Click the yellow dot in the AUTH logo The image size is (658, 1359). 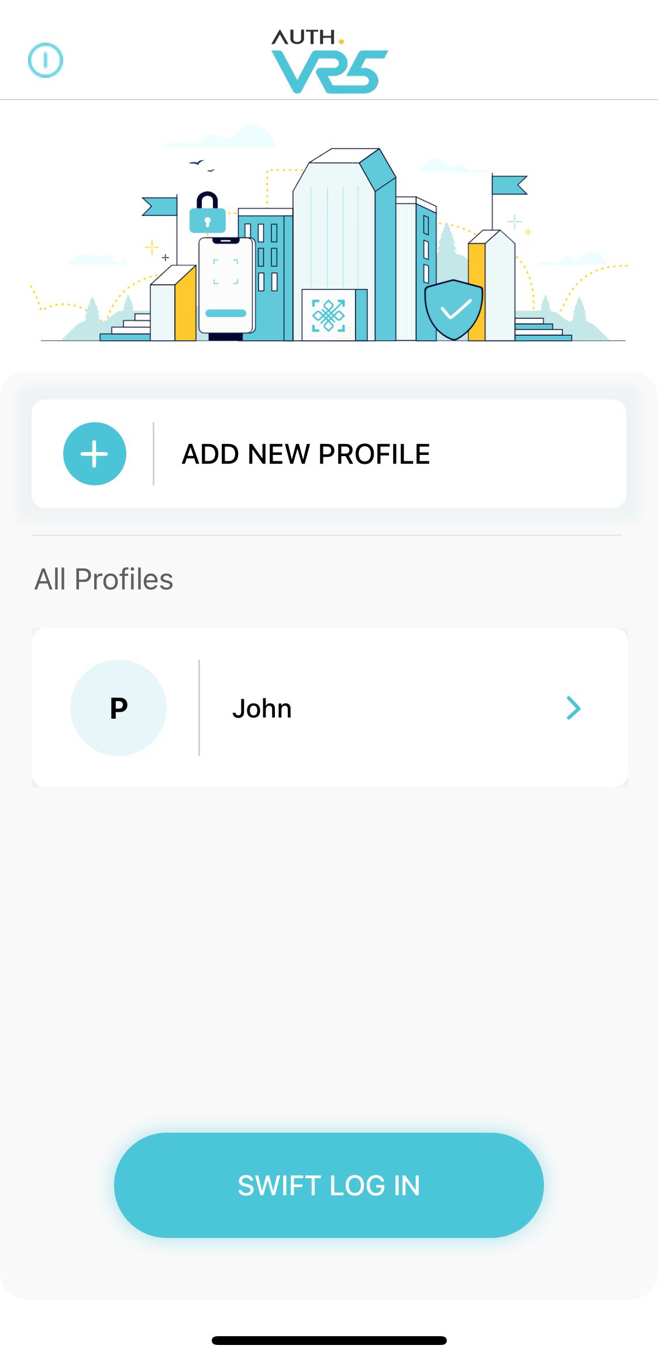point(341,42)
